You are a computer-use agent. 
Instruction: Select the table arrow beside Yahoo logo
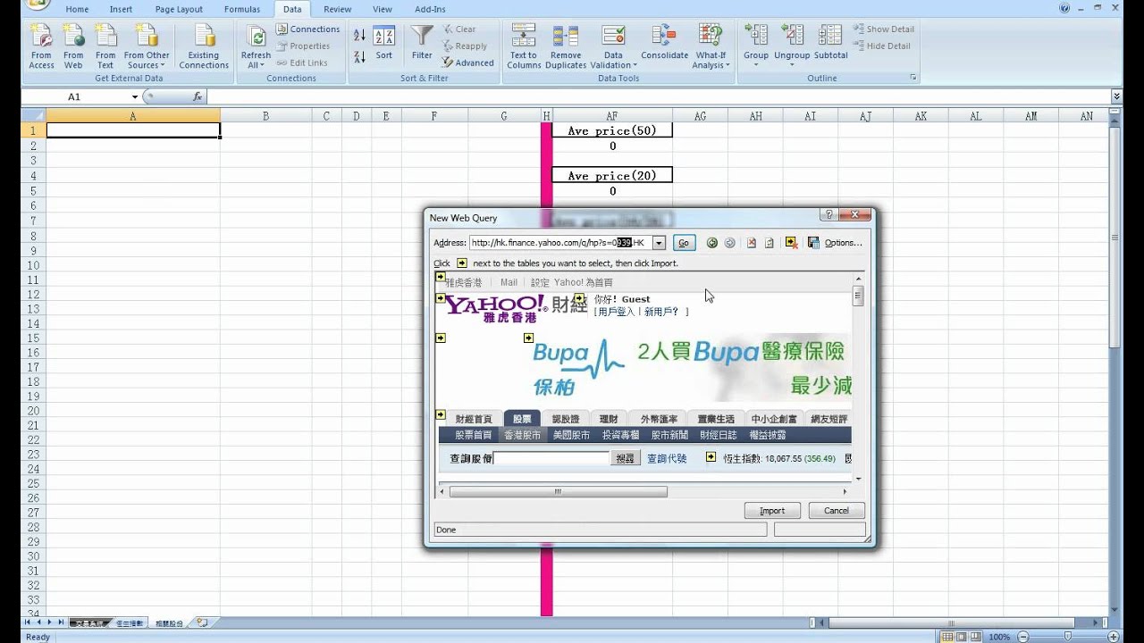point(441,298)
